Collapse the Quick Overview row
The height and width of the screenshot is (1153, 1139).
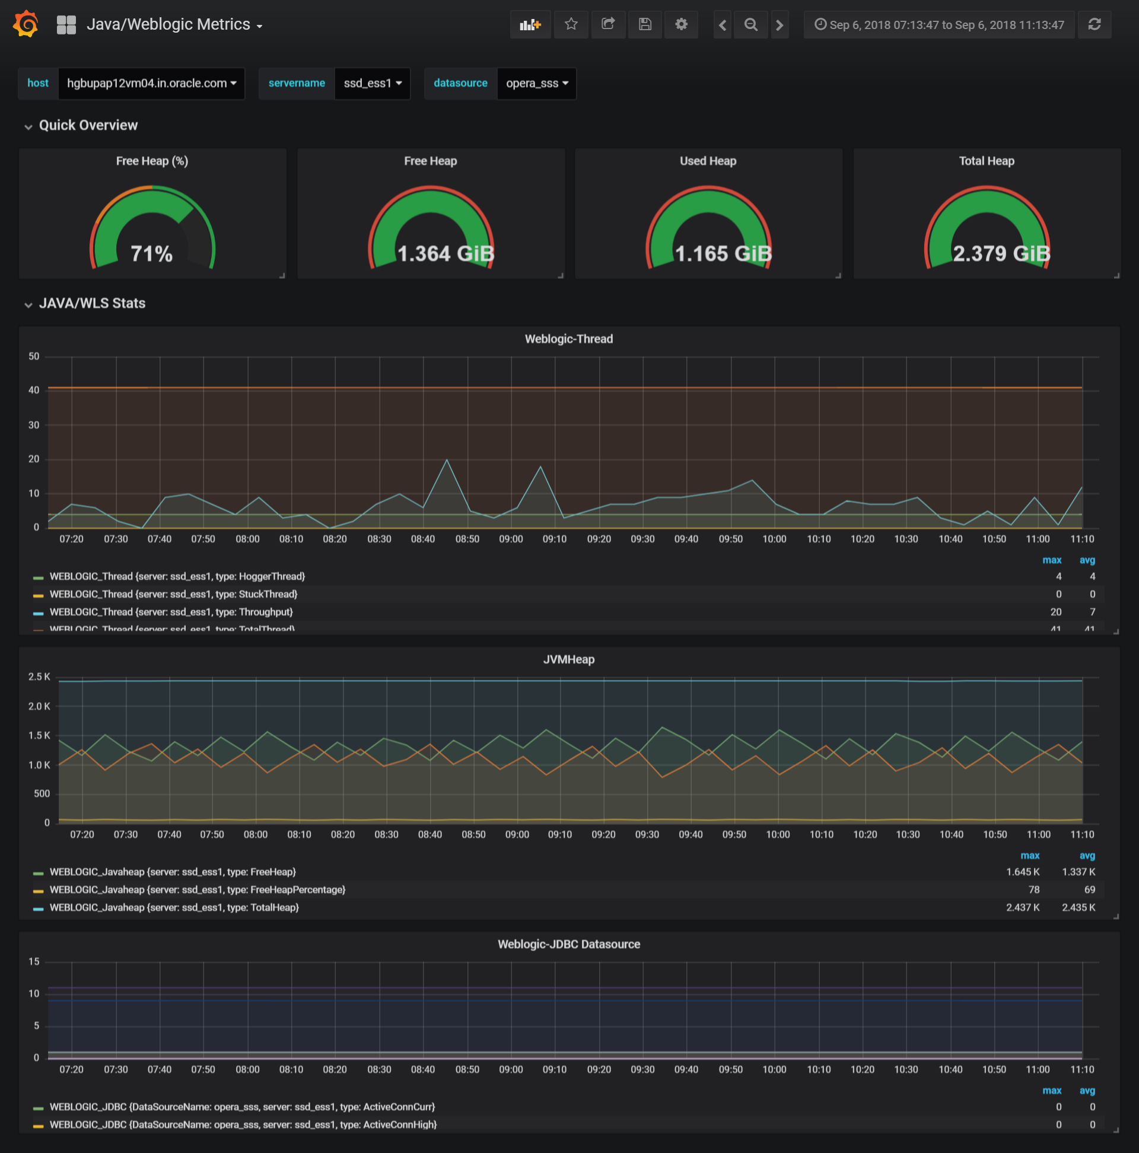(88, 125)
